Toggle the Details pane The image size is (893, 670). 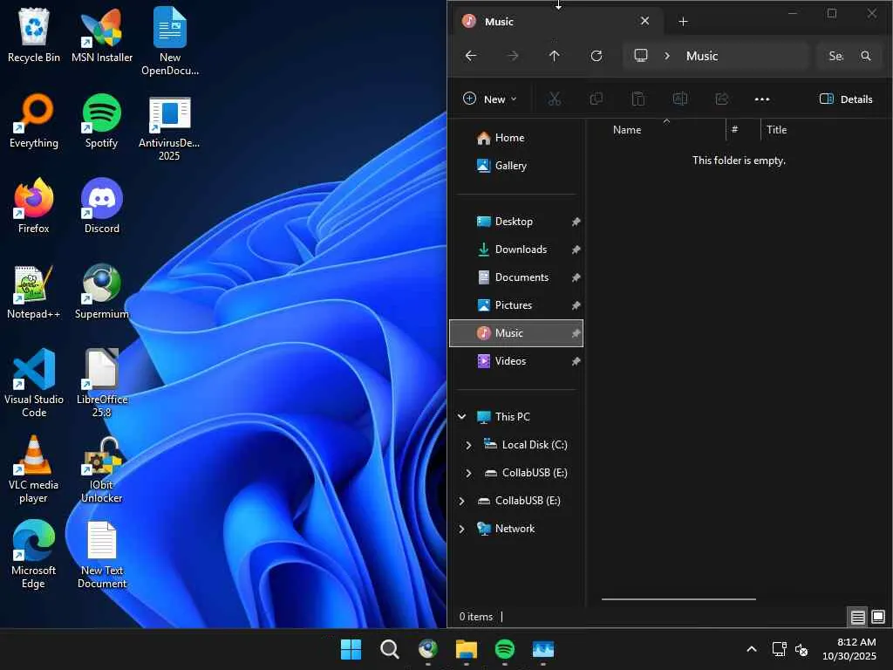[846, 99]
